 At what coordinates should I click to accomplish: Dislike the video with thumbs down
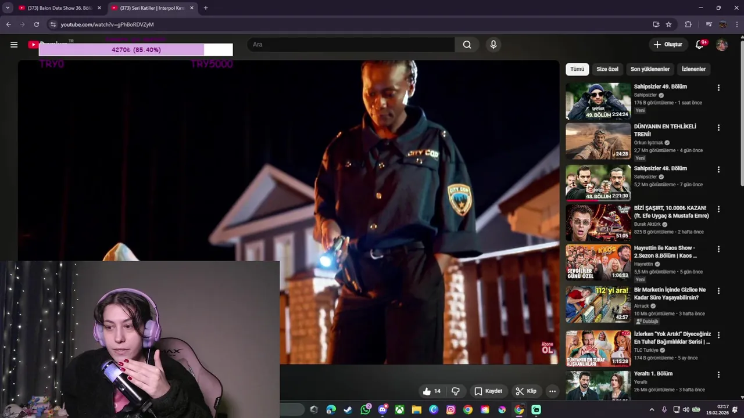(x=456, y=391)
